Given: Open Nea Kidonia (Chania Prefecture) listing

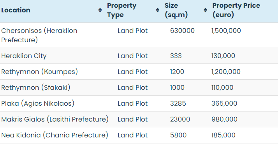Looking at the screenshot, I should pos(55,135).
